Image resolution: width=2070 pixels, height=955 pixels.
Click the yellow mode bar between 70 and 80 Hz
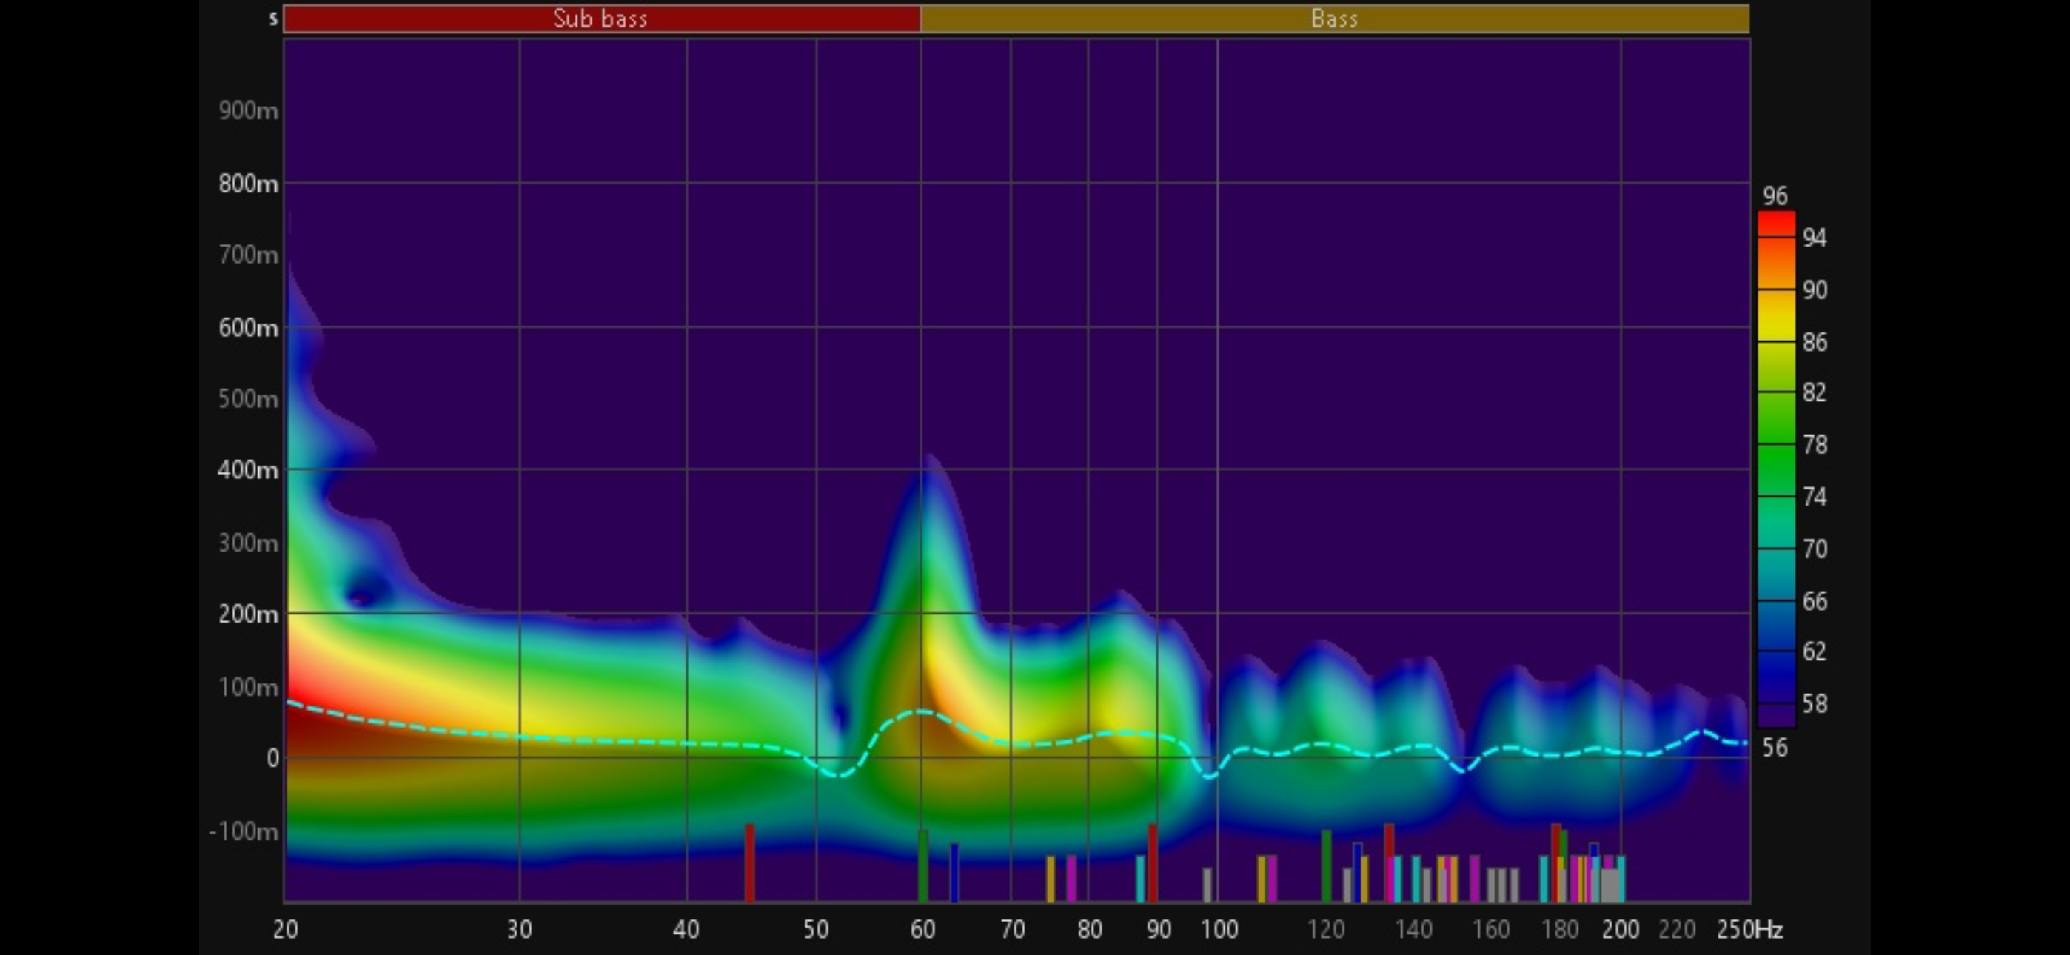[x=1050, y=878]
